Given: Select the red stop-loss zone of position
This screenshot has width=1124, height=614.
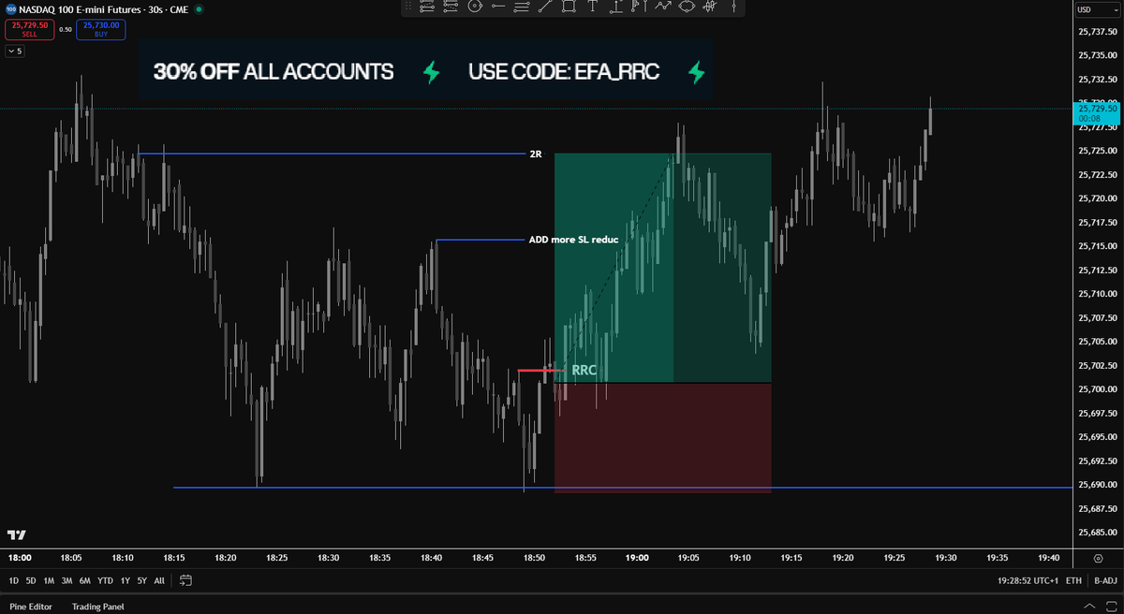Looking at the screenshot, I should click(x=663, y=438).
